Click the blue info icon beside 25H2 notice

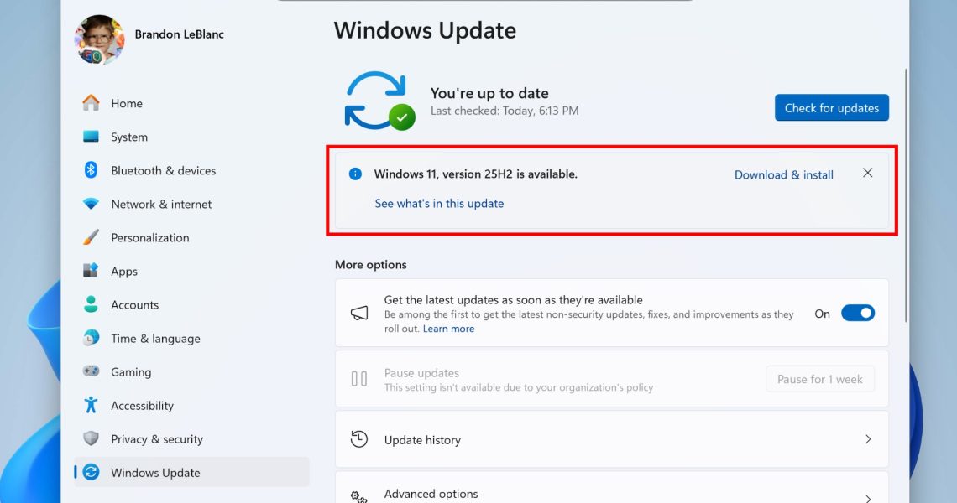point(355,174)
